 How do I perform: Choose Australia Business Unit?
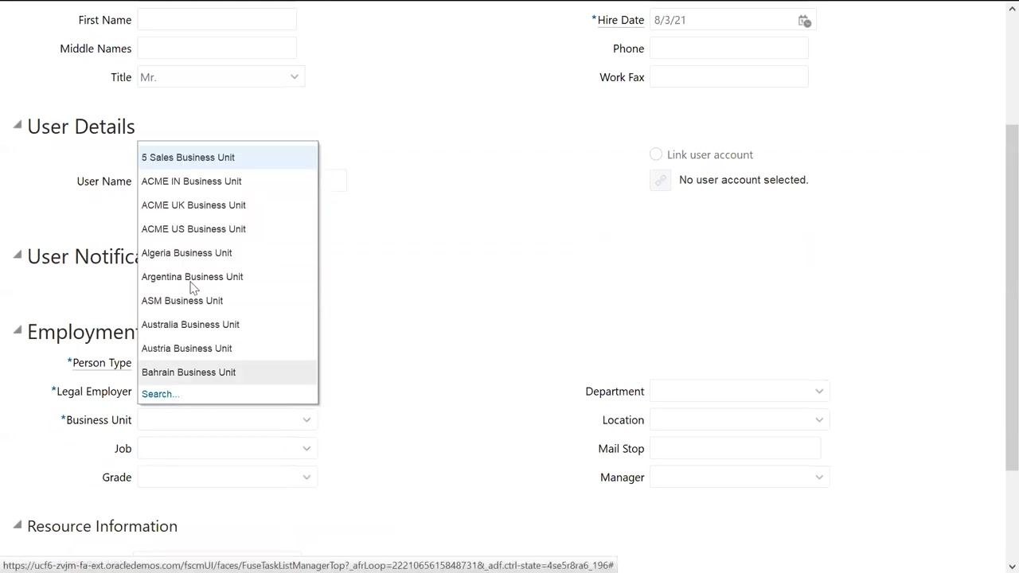228,325
